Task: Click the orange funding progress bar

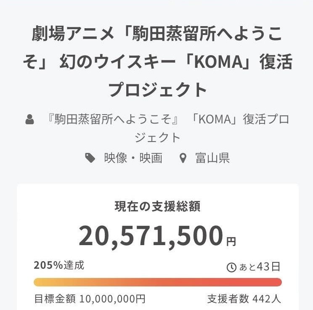Action: 157,282
